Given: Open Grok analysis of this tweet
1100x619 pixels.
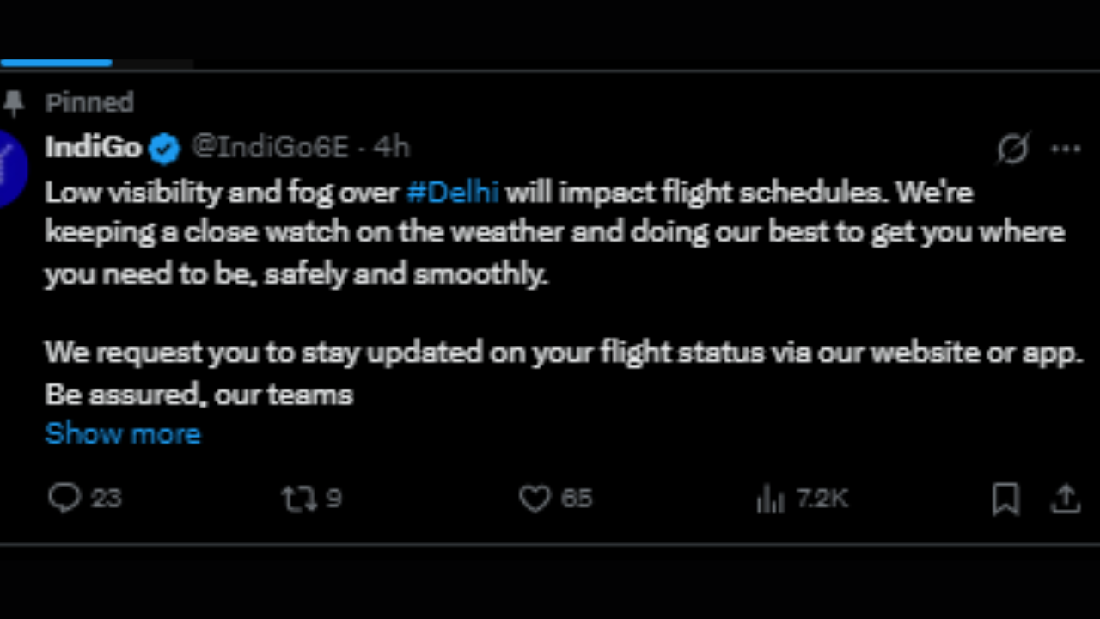Looking at the screenshot, I should (x=1012, y=149).
